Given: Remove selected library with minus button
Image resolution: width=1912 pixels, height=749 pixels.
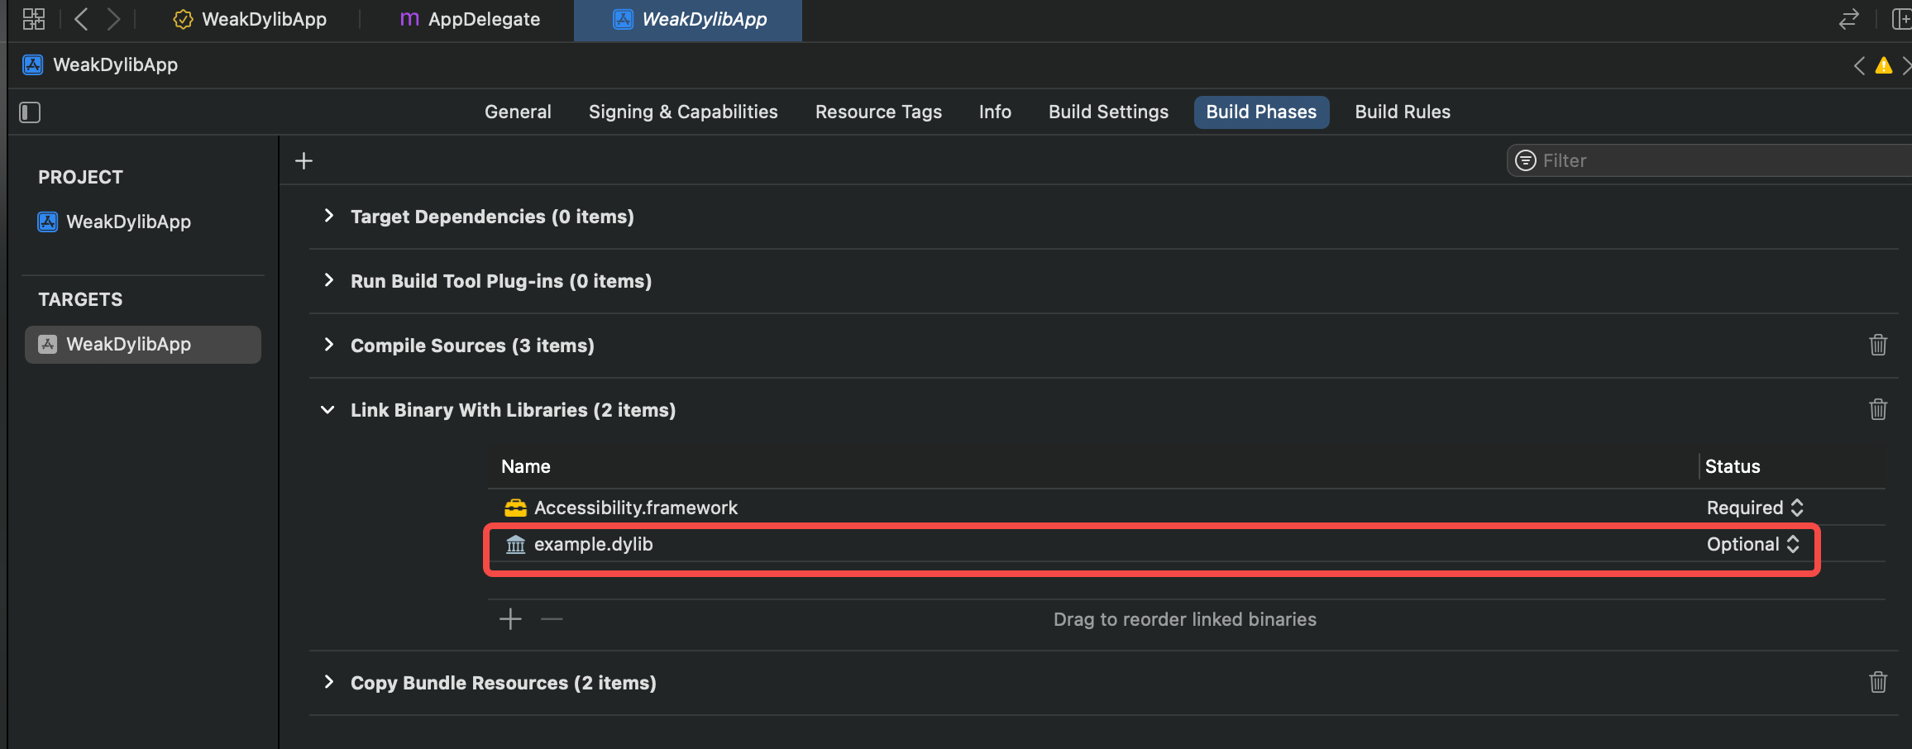Looking at the screenshot, I should 552,619.
